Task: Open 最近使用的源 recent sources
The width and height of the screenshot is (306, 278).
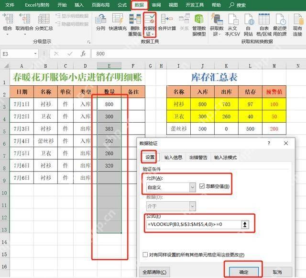Action: click(280, 24)
